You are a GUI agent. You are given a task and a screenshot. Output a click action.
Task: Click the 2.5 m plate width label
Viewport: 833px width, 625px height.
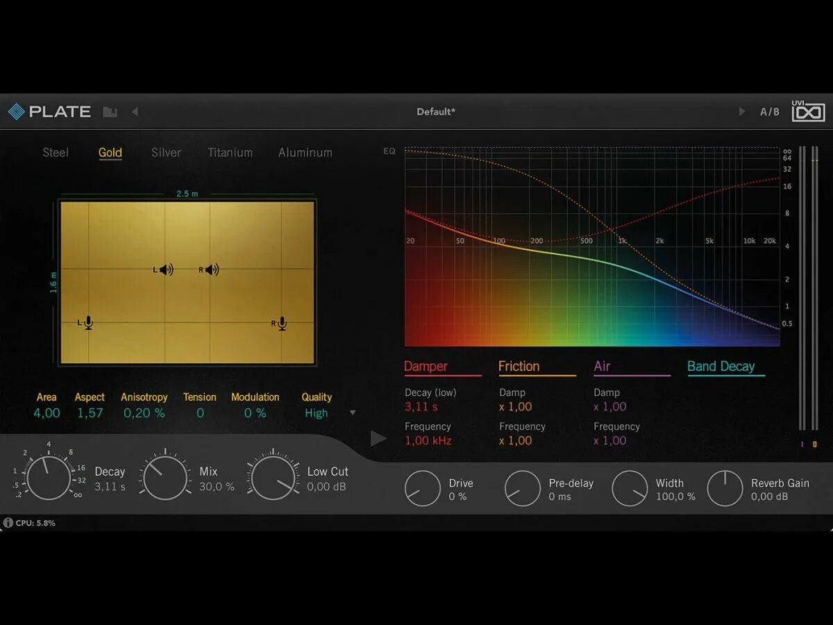pyautogui.click(x=187, y=194)
